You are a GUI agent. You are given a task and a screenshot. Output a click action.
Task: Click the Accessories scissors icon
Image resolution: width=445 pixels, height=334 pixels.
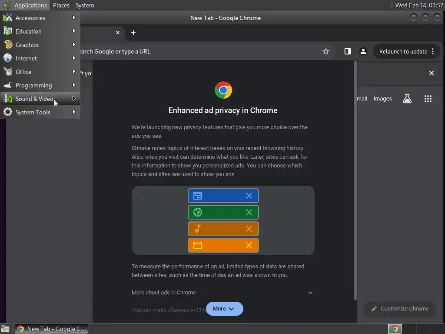8,17
